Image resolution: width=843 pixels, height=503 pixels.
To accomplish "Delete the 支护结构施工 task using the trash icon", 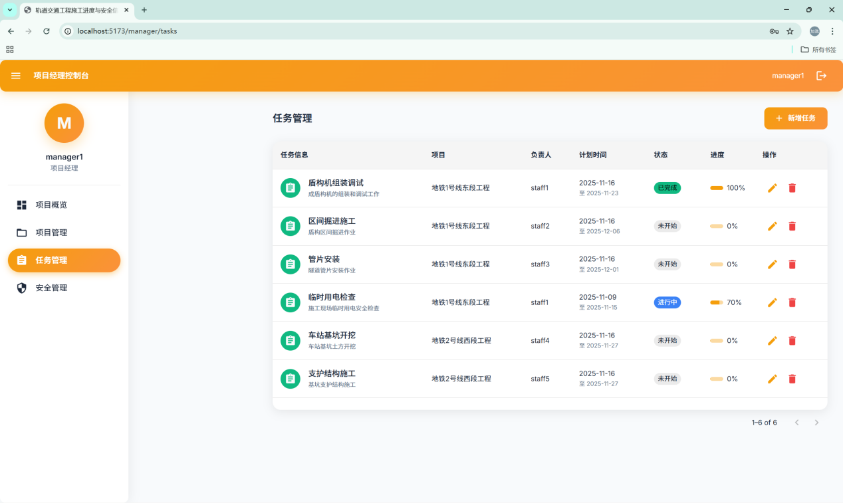I will click(792, 378).
